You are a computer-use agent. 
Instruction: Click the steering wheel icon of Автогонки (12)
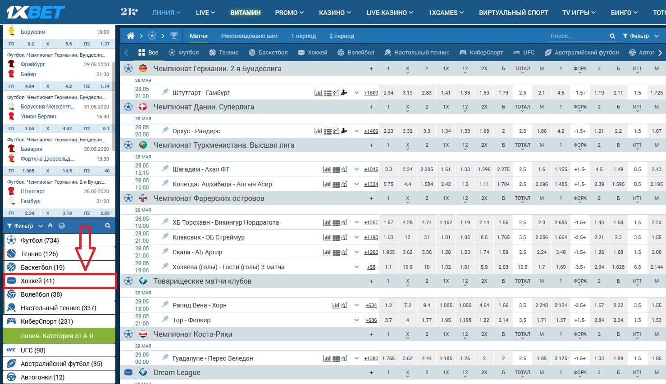point(11,377)
